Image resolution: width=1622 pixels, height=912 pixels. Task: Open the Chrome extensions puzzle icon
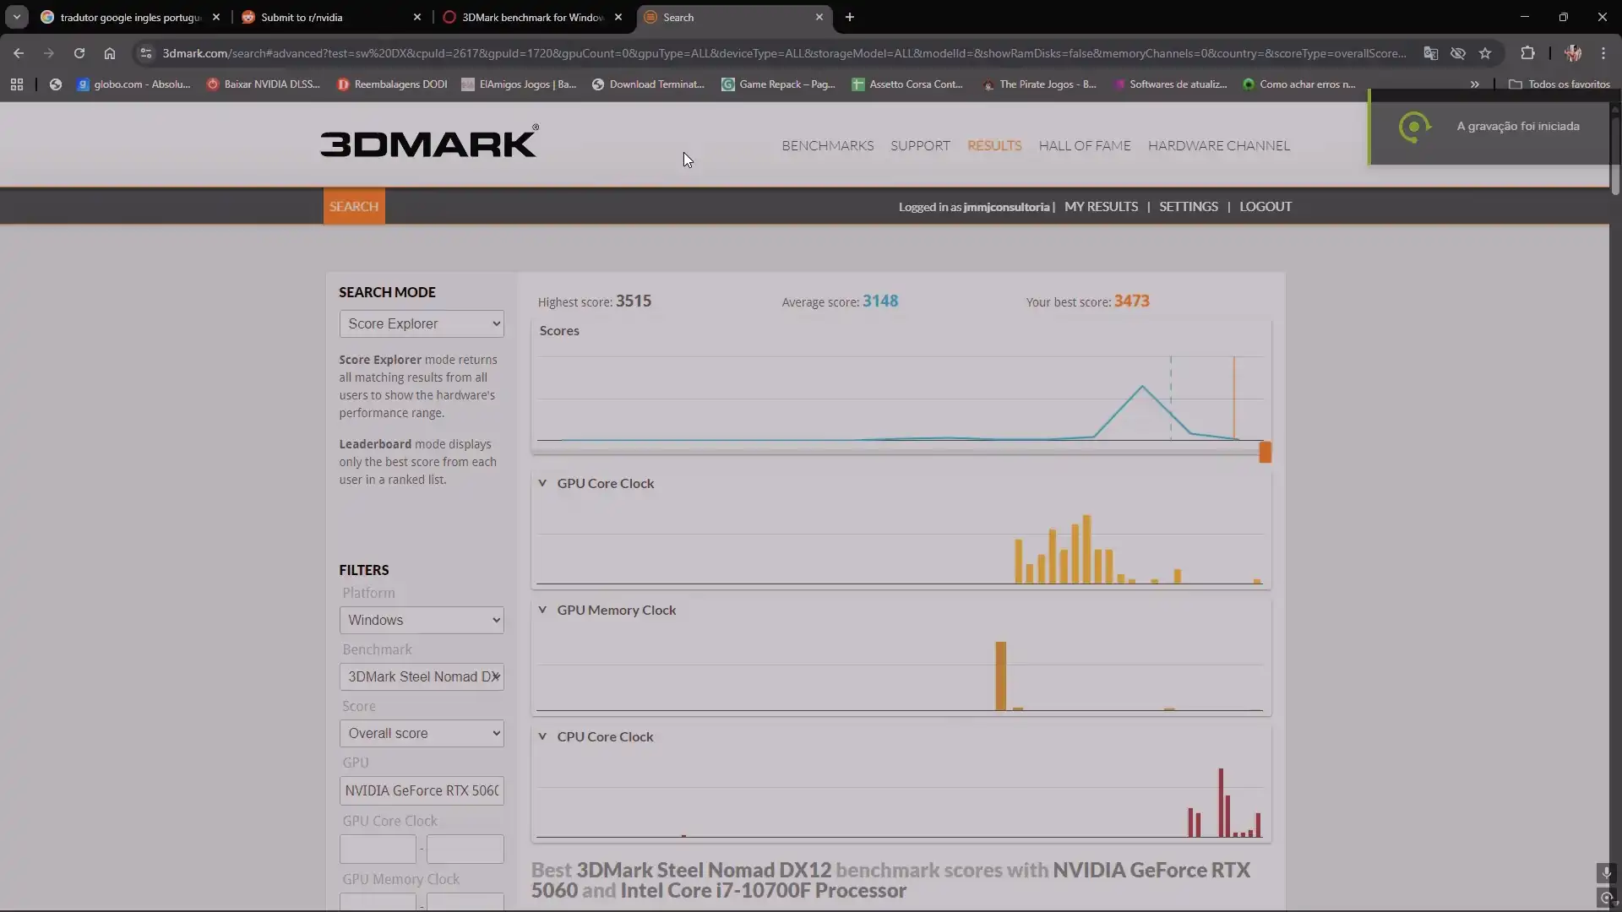1527,53
